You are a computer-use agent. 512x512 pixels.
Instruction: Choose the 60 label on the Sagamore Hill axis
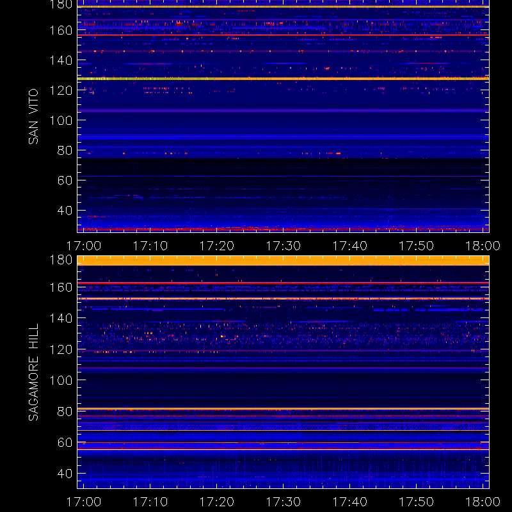pos(65,442)
